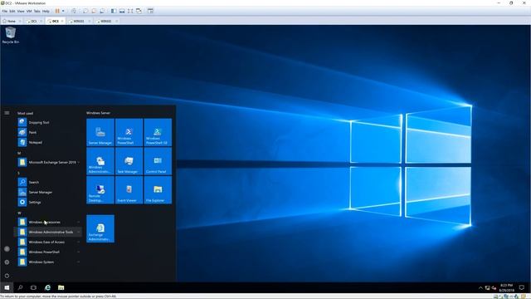Open the Action Center notification icon
This screenshot has width=531, height=299.
tap(522, 288)
